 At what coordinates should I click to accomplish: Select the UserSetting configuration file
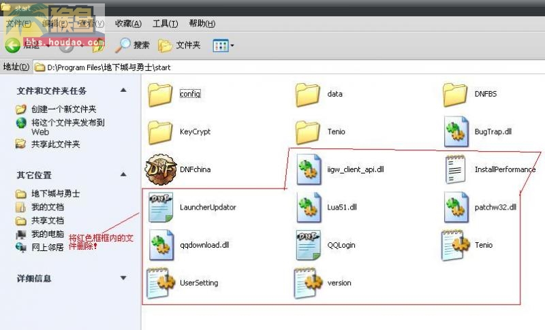click(183, 283)
